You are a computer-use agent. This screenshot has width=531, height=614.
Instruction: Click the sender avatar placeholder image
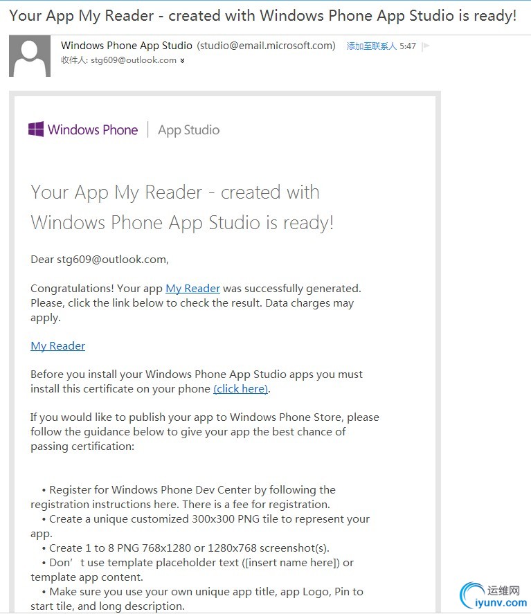30,56
